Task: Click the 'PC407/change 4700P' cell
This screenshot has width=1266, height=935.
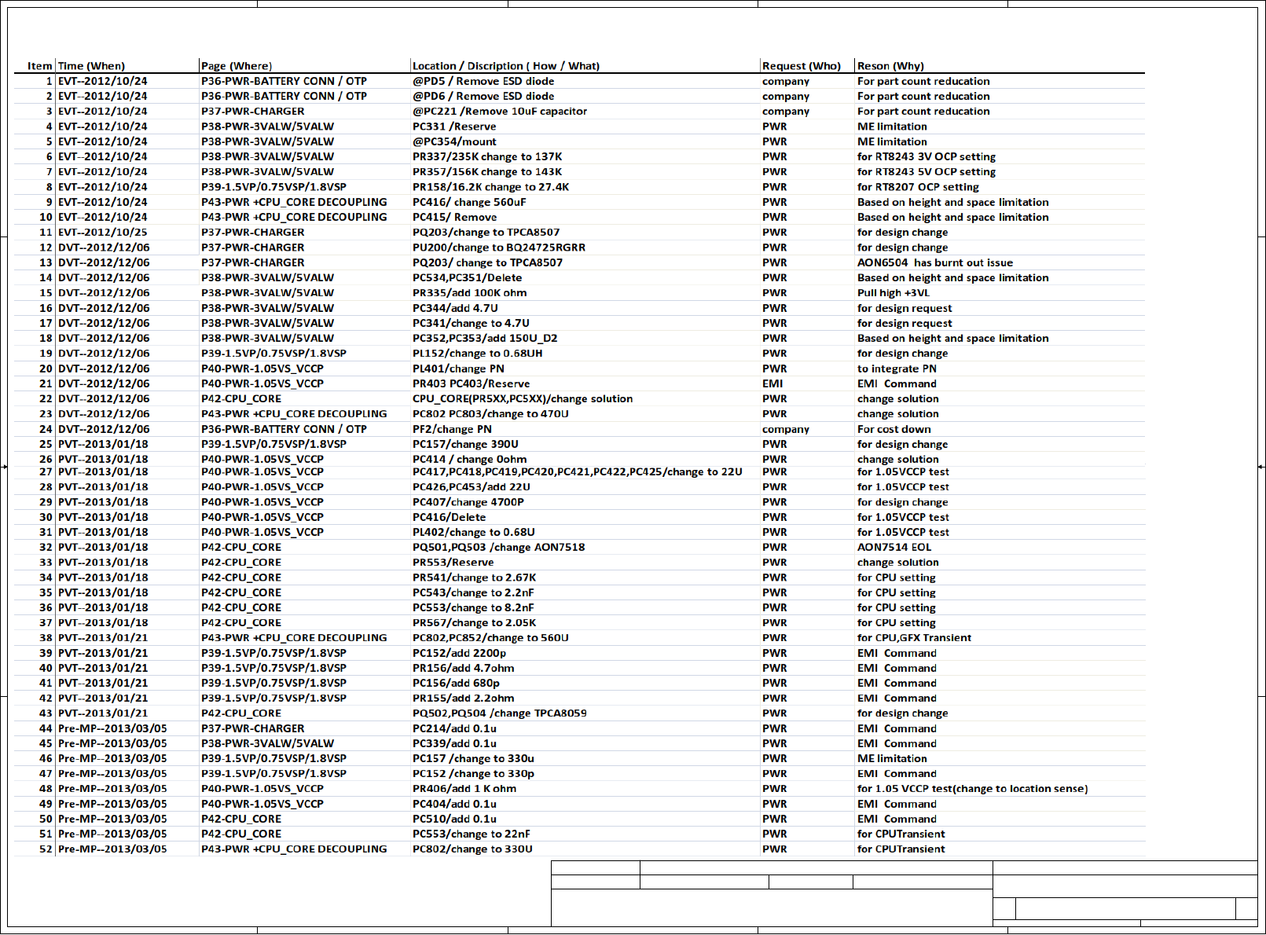Action: click(x=468, y=502)
